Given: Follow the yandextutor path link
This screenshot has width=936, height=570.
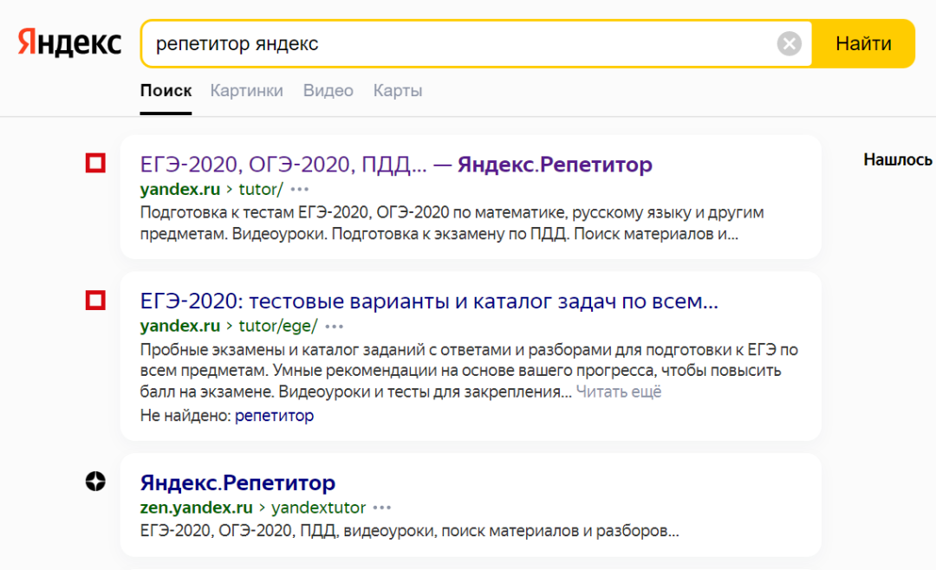Looking at the screenshot, I should point(319,508).
